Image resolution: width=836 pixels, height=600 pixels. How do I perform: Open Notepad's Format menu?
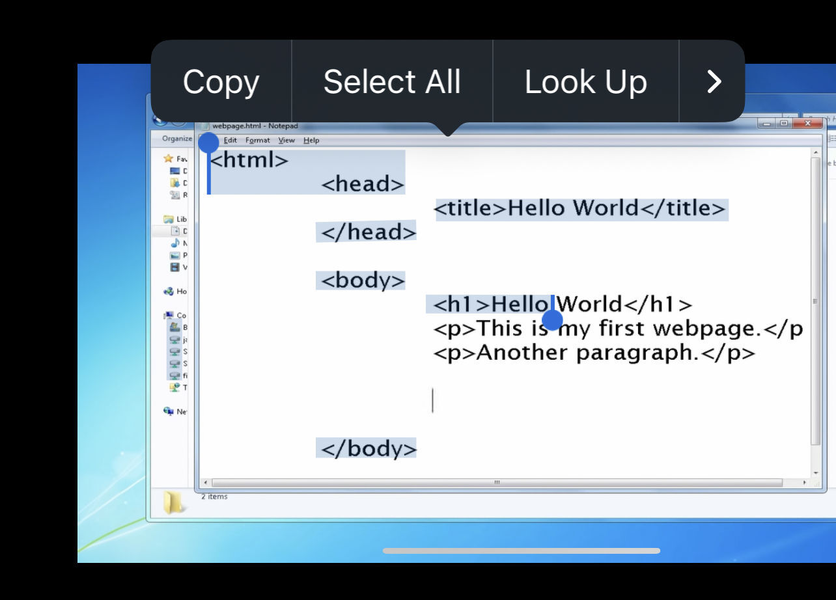coord(257,141)
